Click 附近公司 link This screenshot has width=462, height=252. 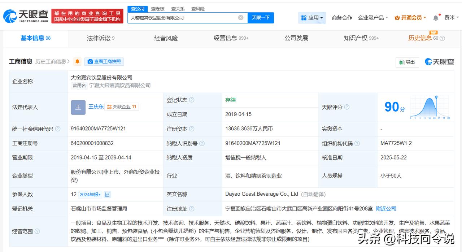[x=386, y=209]
